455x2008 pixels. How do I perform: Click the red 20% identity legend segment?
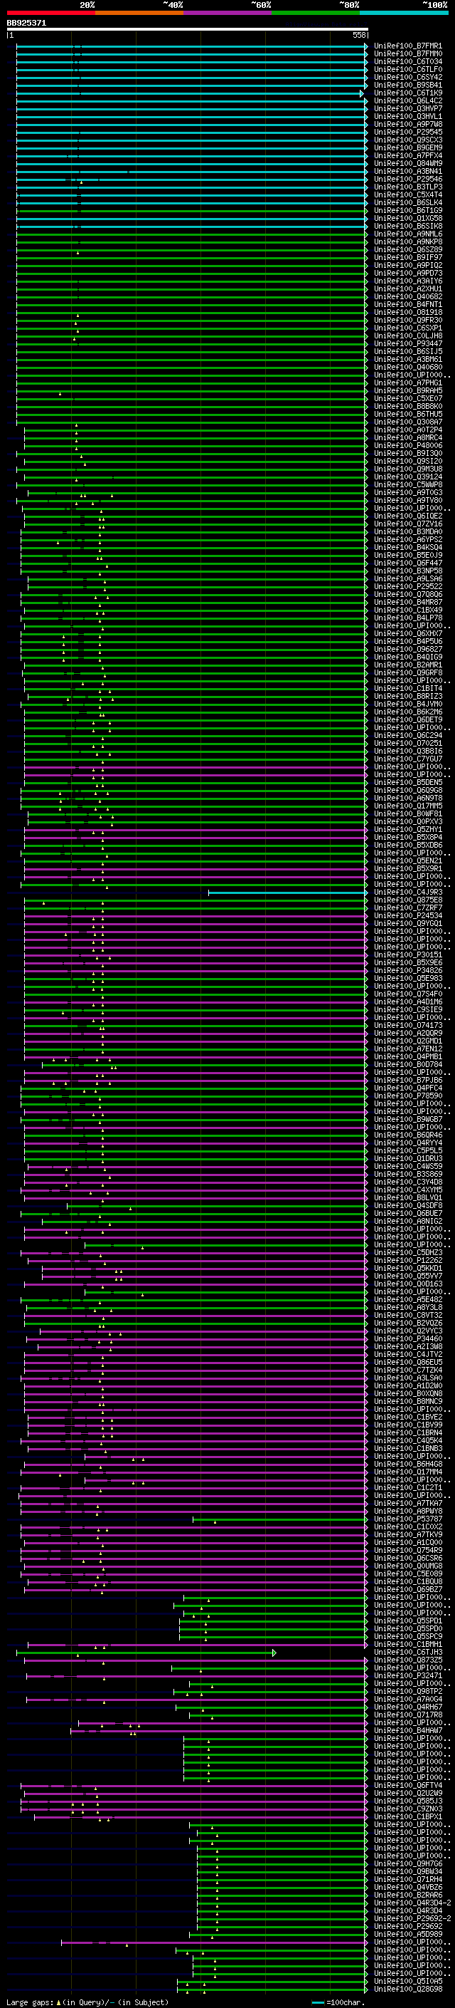50,13
